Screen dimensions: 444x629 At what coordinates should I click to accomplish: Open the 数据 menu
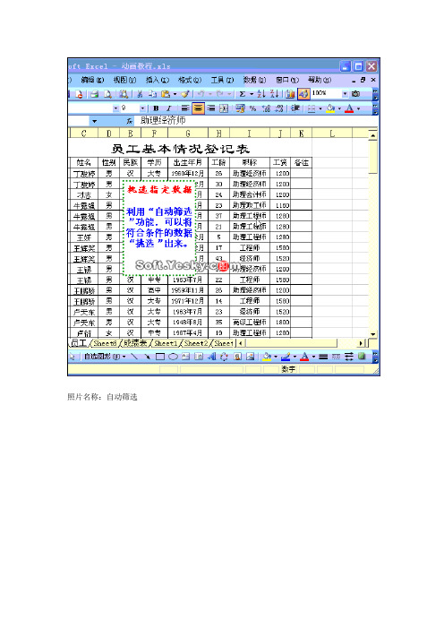(254, 80)
